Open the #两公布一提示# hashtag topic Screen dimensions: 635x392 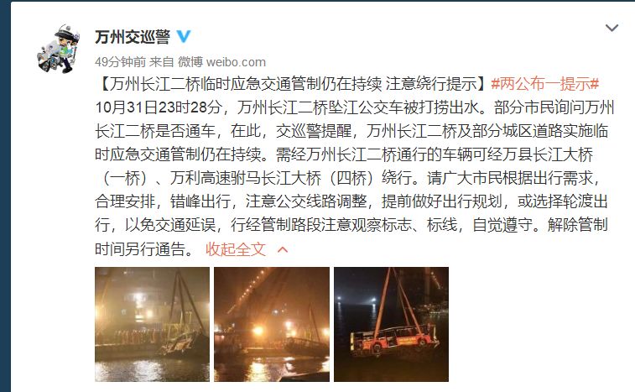544,84
